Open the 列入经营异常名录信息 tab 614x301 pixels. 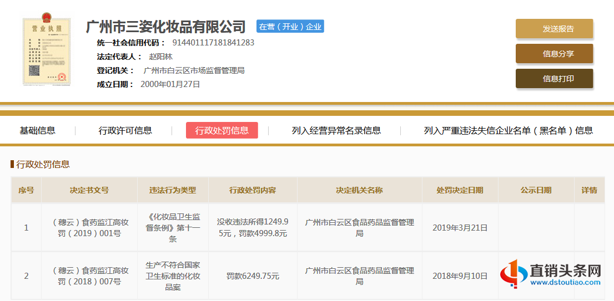[336, 130]
